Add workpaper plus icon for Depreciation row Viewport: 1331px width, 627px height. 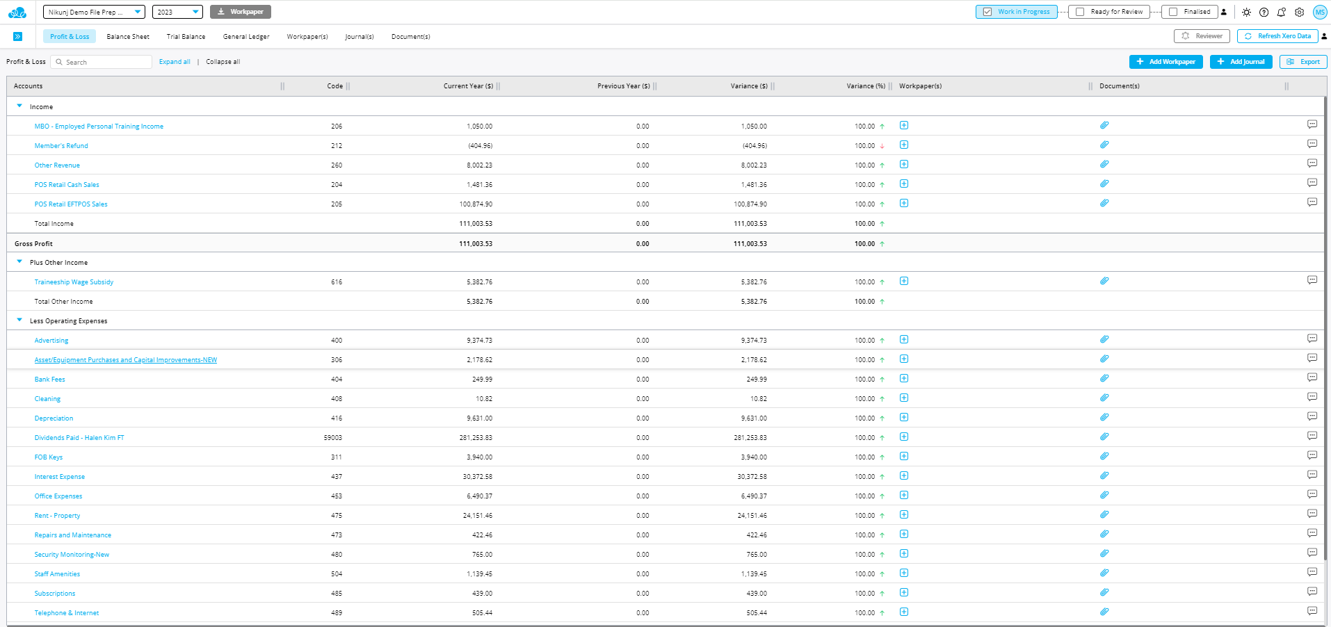[x=904, y=418]
